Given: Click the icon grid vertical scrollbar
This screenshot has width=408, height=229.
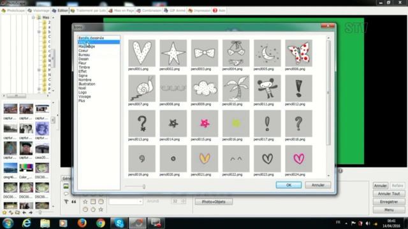Looking at the screenshot, I should (x=328, y=92).
